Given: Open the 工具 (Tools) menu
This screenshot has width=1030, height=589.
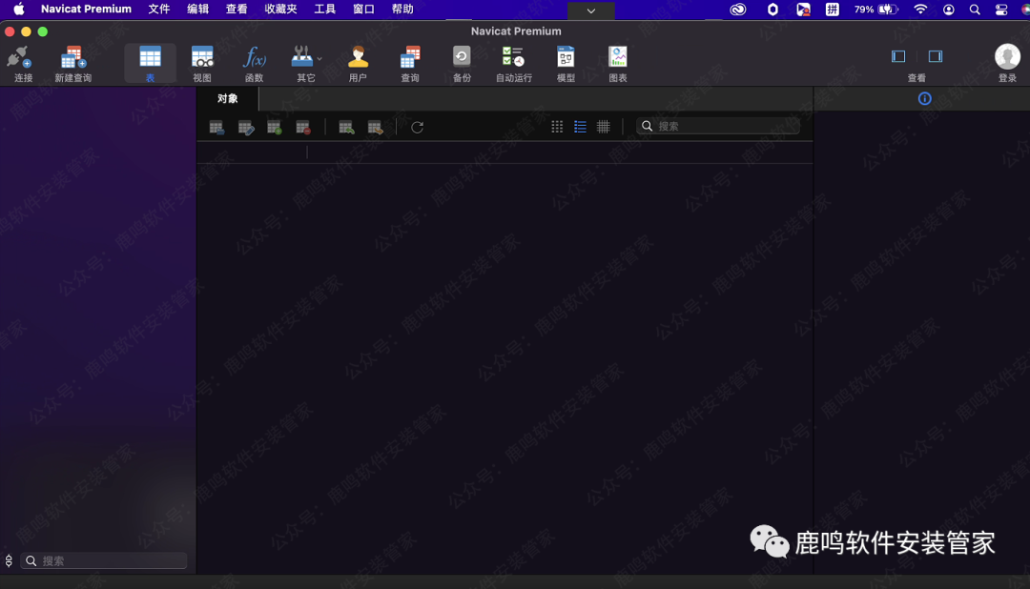Looking at the screenshot, I should click(325, 10).
